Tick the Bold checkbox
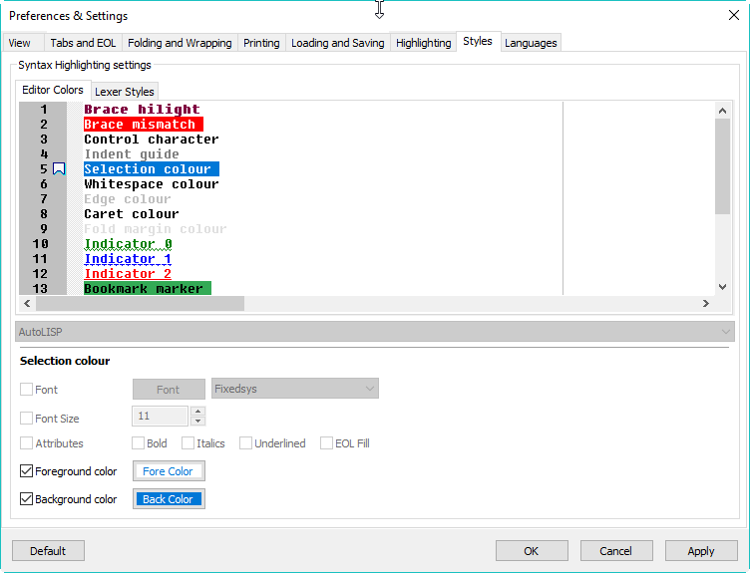This screenshot has height=573, width=750. (x=139, y=443)
